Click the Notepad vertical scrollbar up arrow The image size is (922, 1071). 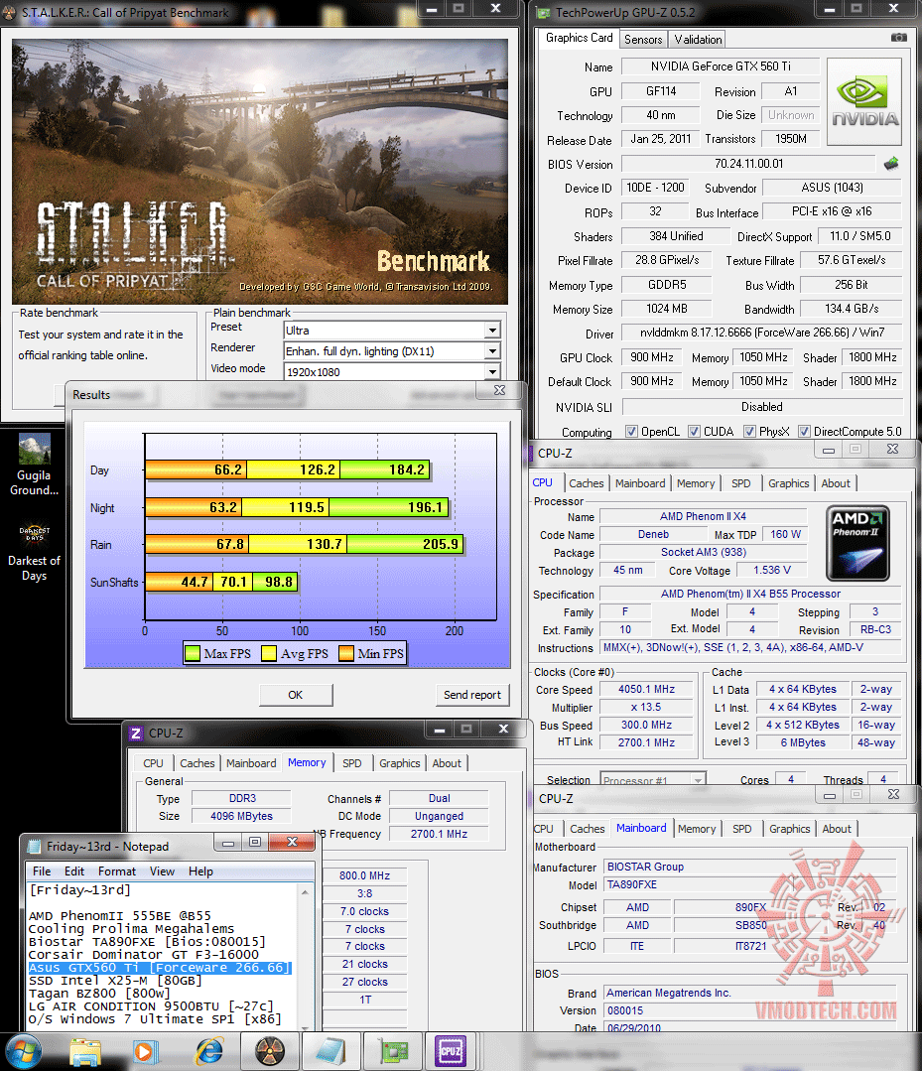(306, 892)
